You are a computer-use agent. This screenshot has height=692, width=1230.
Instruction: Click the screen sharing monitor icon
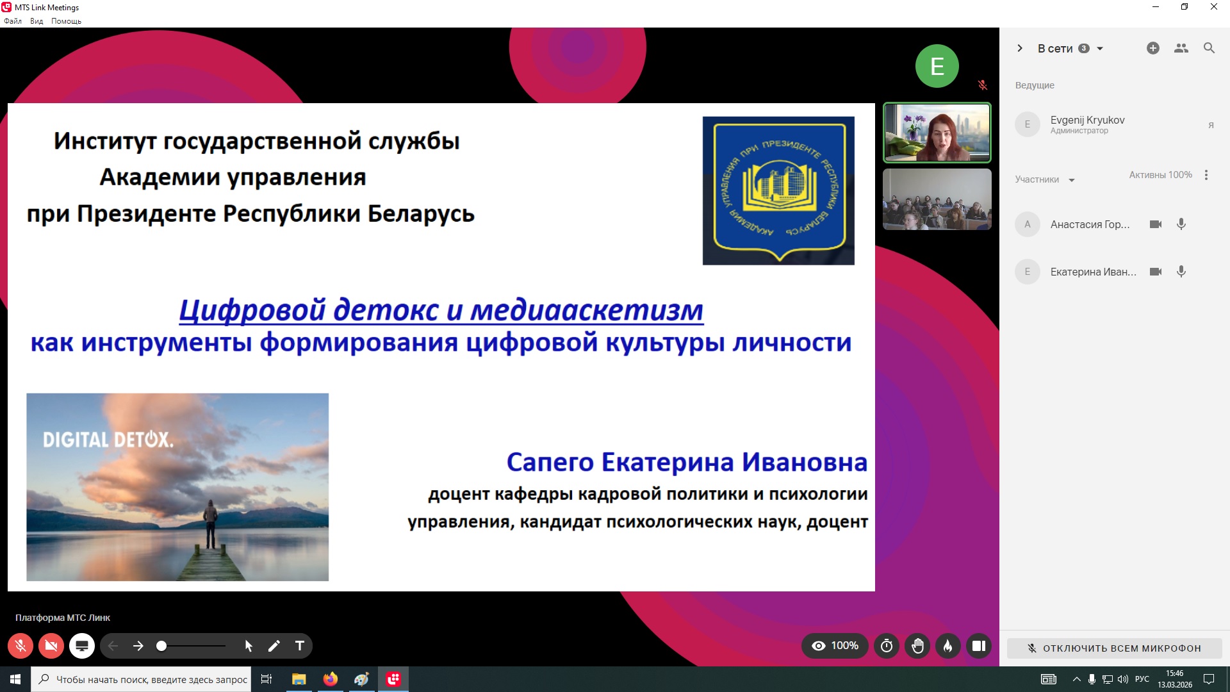pyautogui.click(x=82, y=646)
